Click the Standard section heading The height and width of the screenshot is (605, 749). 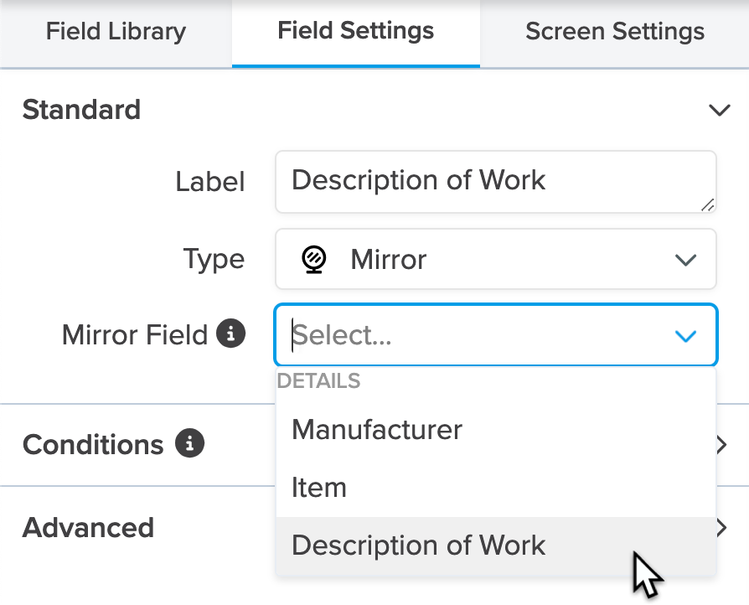[81, 110]
